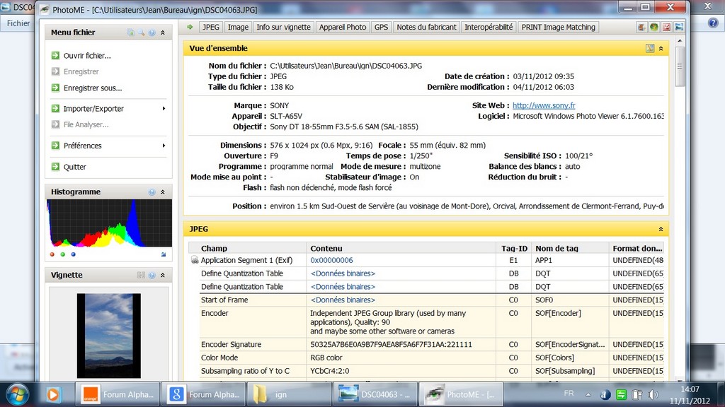Click Enregistrer sous in the file menu
The image size is (725, 407).
(x=93, y=88)
